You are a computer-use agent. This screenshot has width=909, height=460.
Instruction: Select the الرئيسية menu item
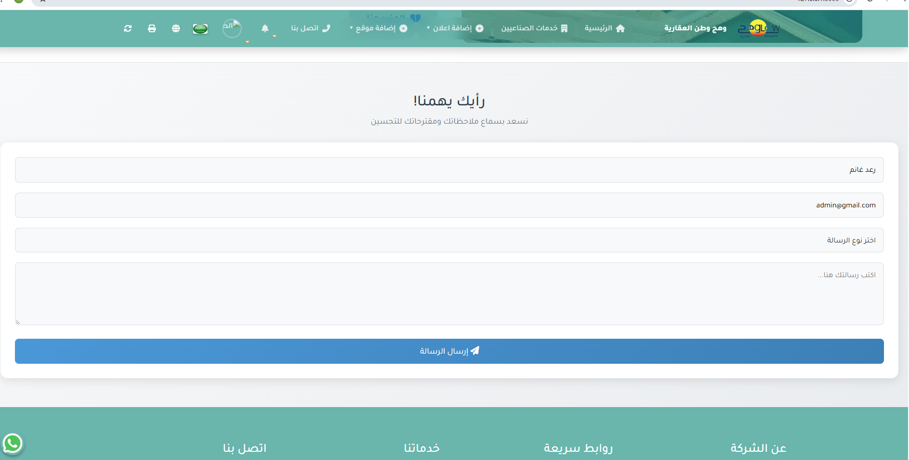598,28
